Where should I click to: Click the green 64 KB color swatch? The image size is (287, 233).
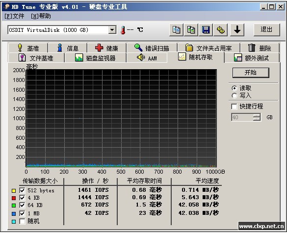[14, 206]
